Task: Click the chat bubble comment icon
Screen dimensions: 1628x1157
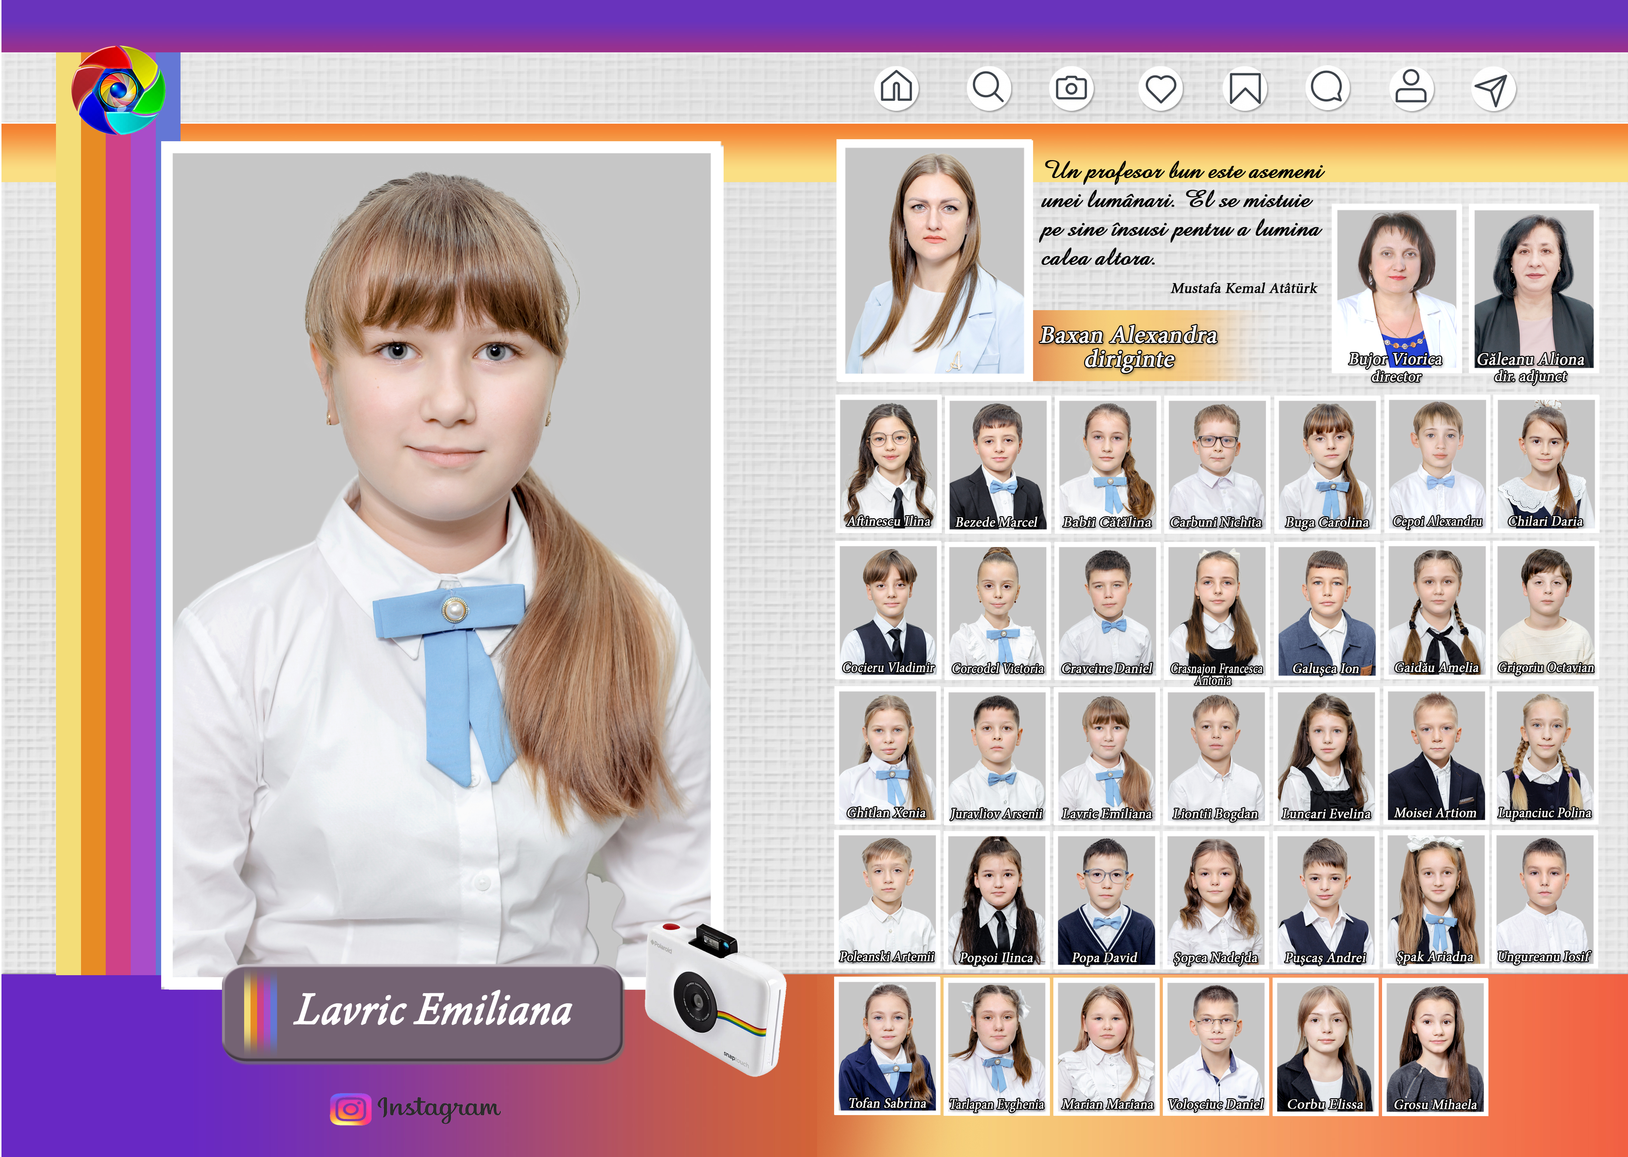Action: pos(1327,89)
